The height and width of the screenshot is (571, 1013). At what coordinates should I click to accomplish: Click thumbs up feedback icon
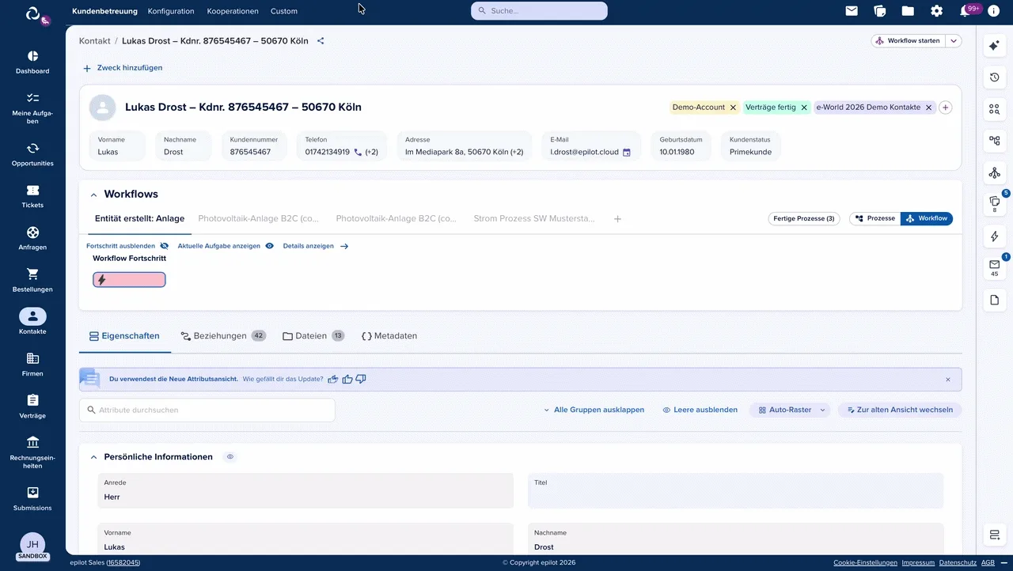coord(347,379)
